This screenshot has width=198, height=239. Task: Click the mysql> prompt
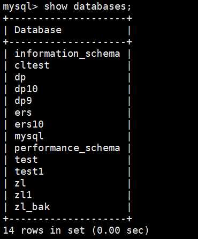[20, 7]
